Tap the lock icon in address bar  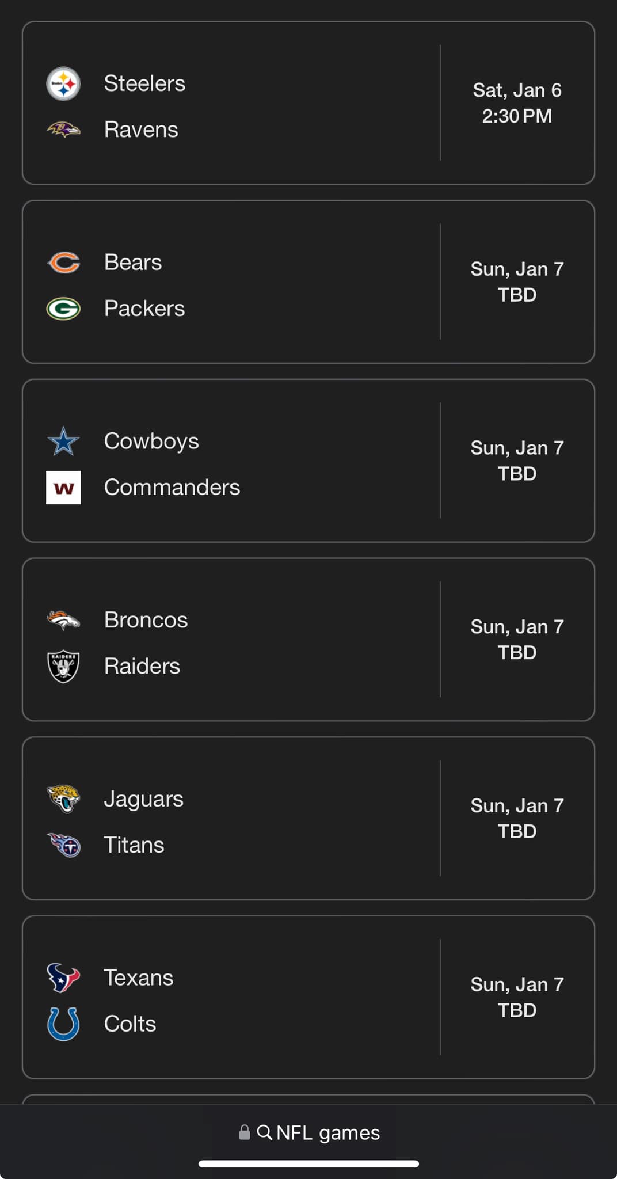pyautogui.click(x=245, y=1132)
